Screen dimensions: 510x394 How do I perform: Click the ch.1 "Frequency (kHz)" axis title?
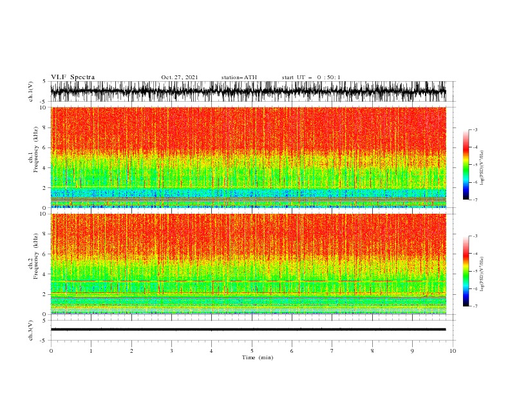36,149
